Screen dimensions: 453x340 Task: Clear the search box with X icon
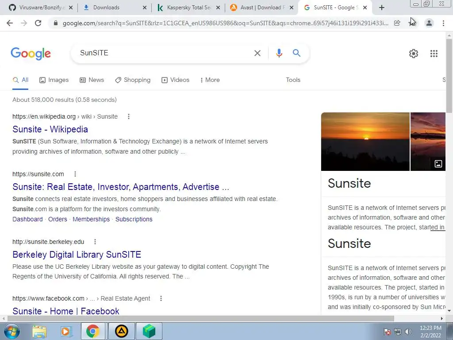[257, 53]
